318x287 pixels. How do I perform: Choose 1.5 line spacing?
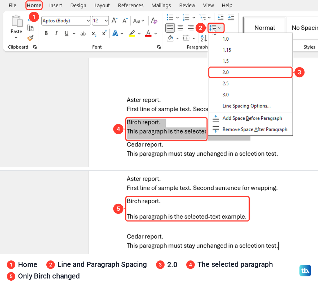pos(250,61)
